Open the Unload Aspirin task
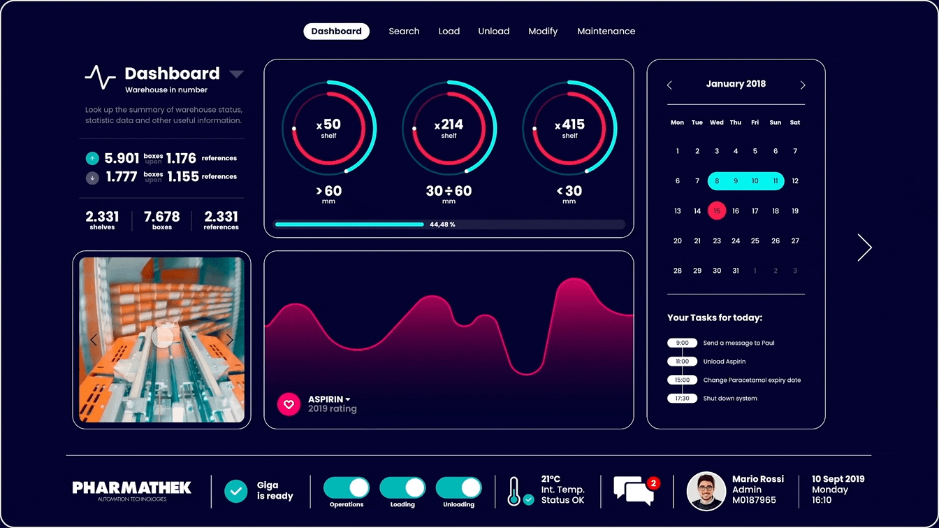939x528 pixels. [x=724, y=362]
